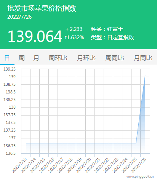The height and width of the screenshot is (180, 157).
Task: Click the 2022/7/26 date under the title
Action: coord(19,17)
